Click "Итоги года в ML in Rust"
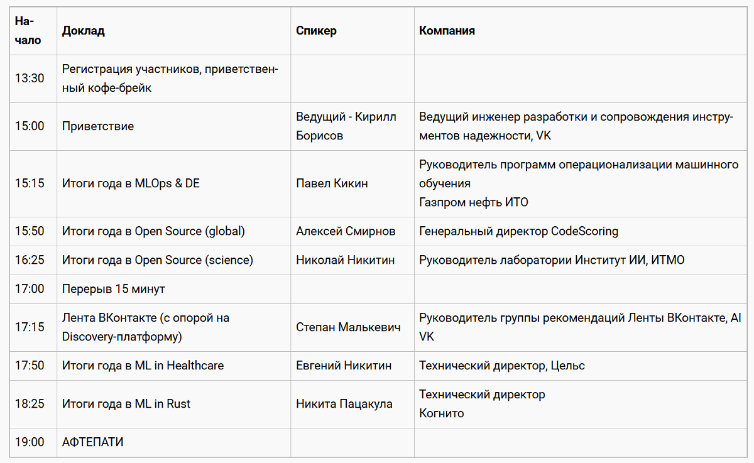Screen dimensions: 754x463 tap(126, 404)
